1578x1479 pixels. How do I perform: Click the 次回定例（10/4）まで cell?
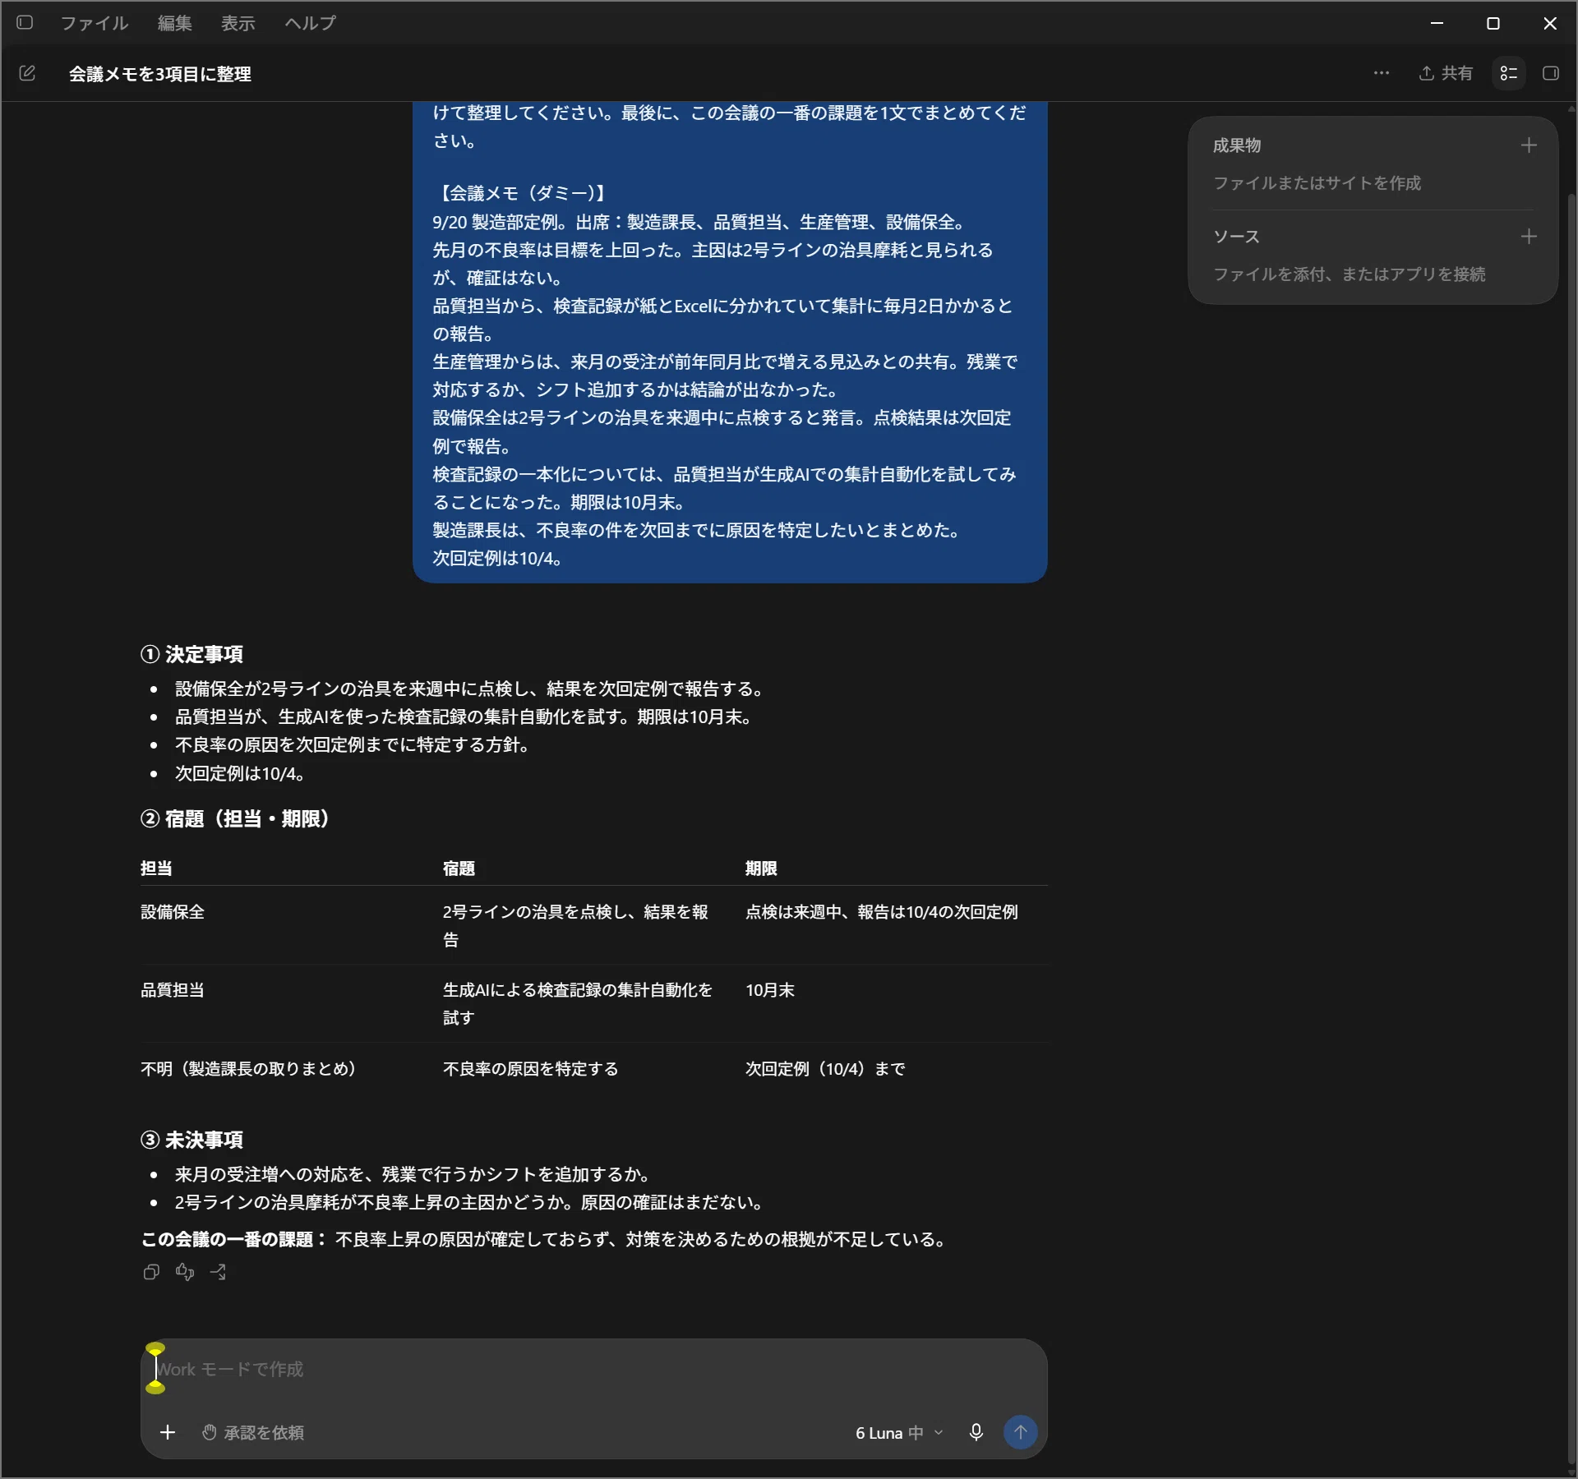pos(825,1068)
